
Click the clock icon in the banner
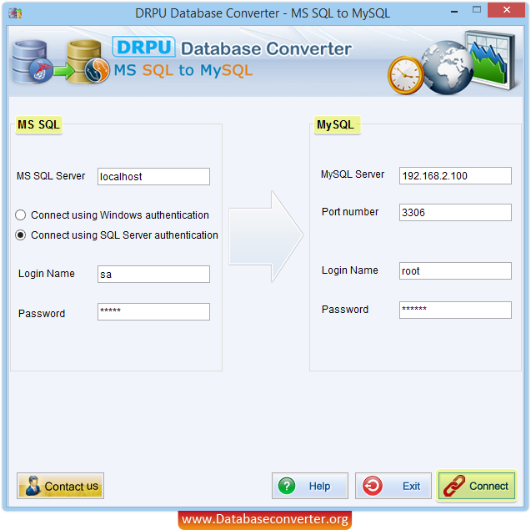(x=405, y=75)
